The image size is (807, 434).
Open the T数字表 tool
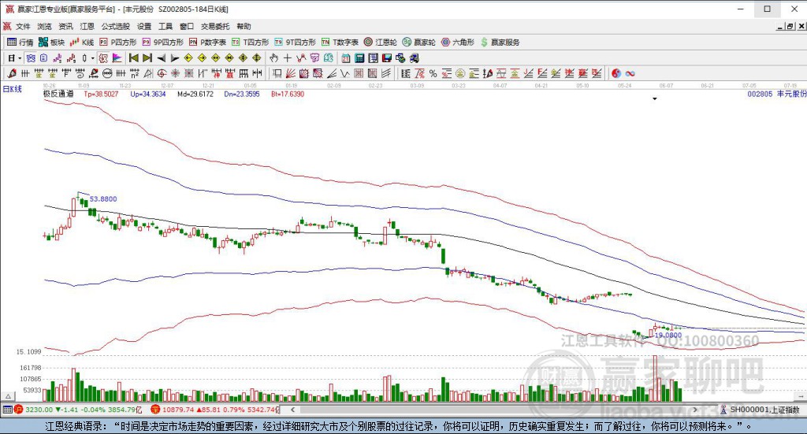[340, 43]
